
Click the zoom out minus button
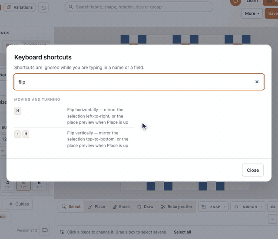click(x=272, y=219)
